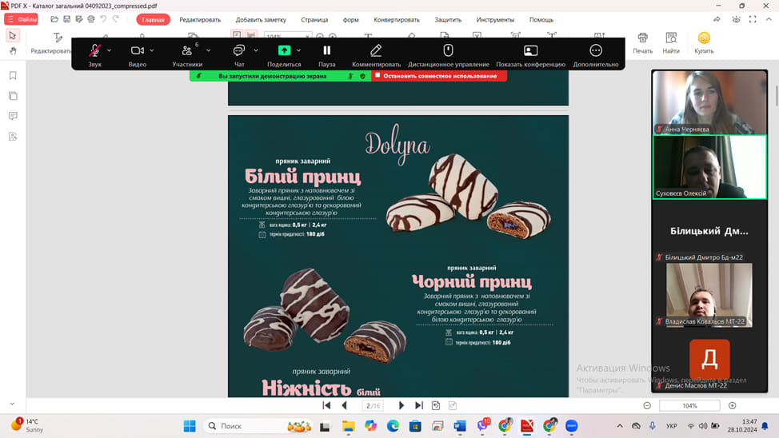Pause screen sharing with Пауза button
Image resolution: width=779 pixels, height=438 pixels.
point(326,51)
